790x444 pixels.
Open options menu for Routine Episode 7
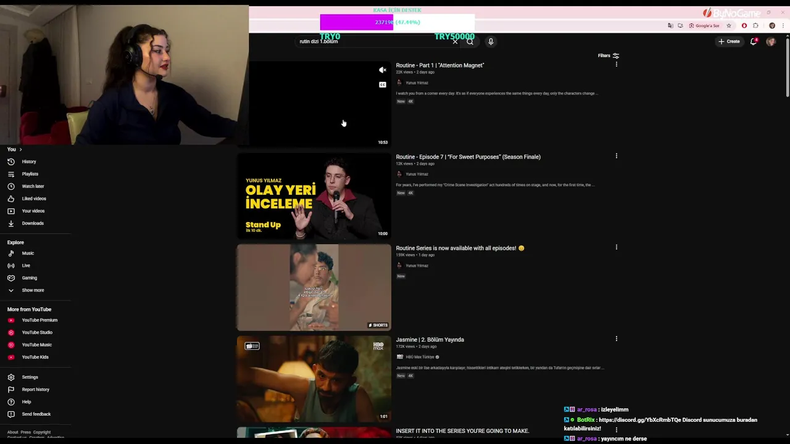[x=616, y=156]
